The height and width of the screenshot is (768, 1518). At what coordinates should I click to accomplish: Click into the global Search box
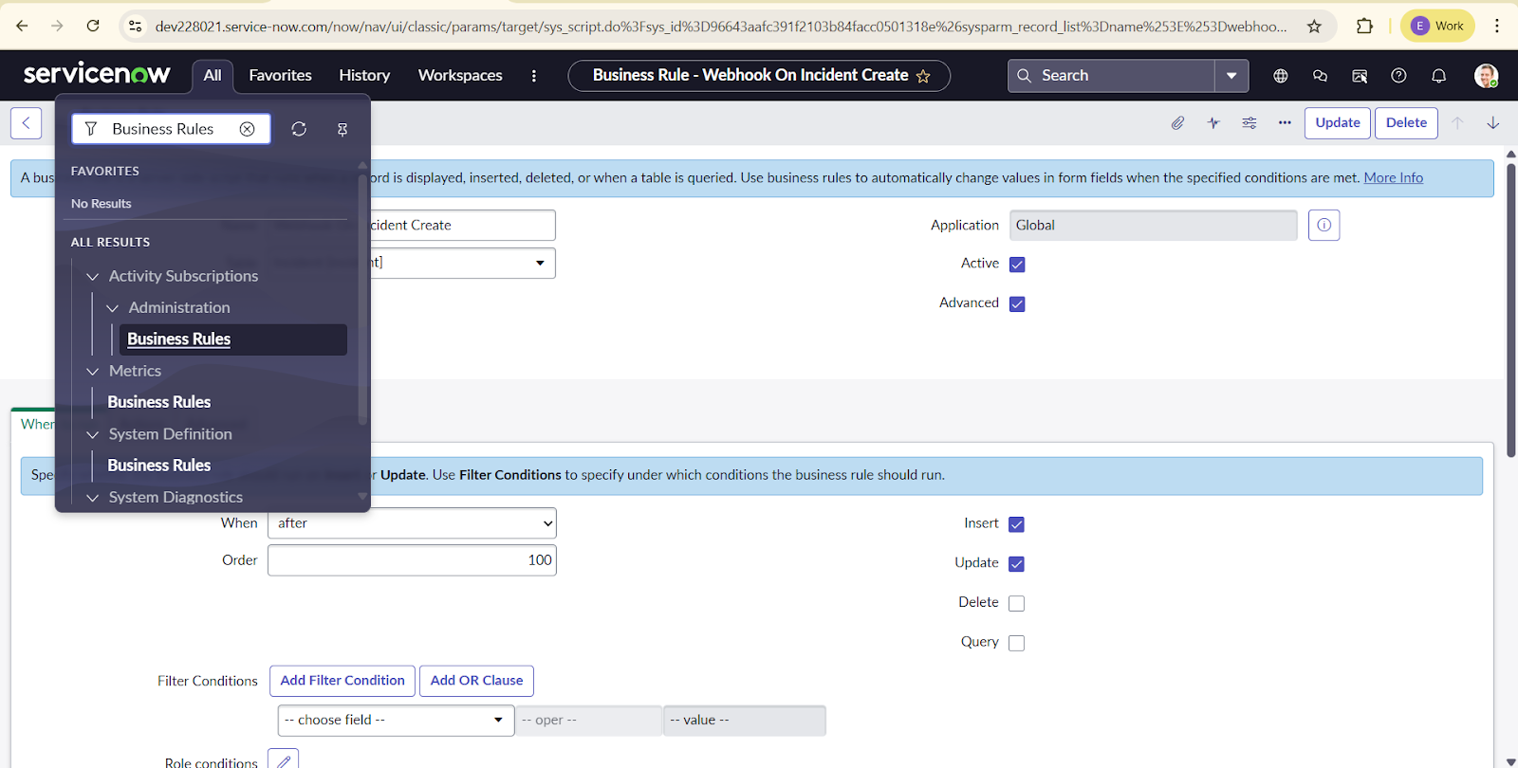[1111, 76]
